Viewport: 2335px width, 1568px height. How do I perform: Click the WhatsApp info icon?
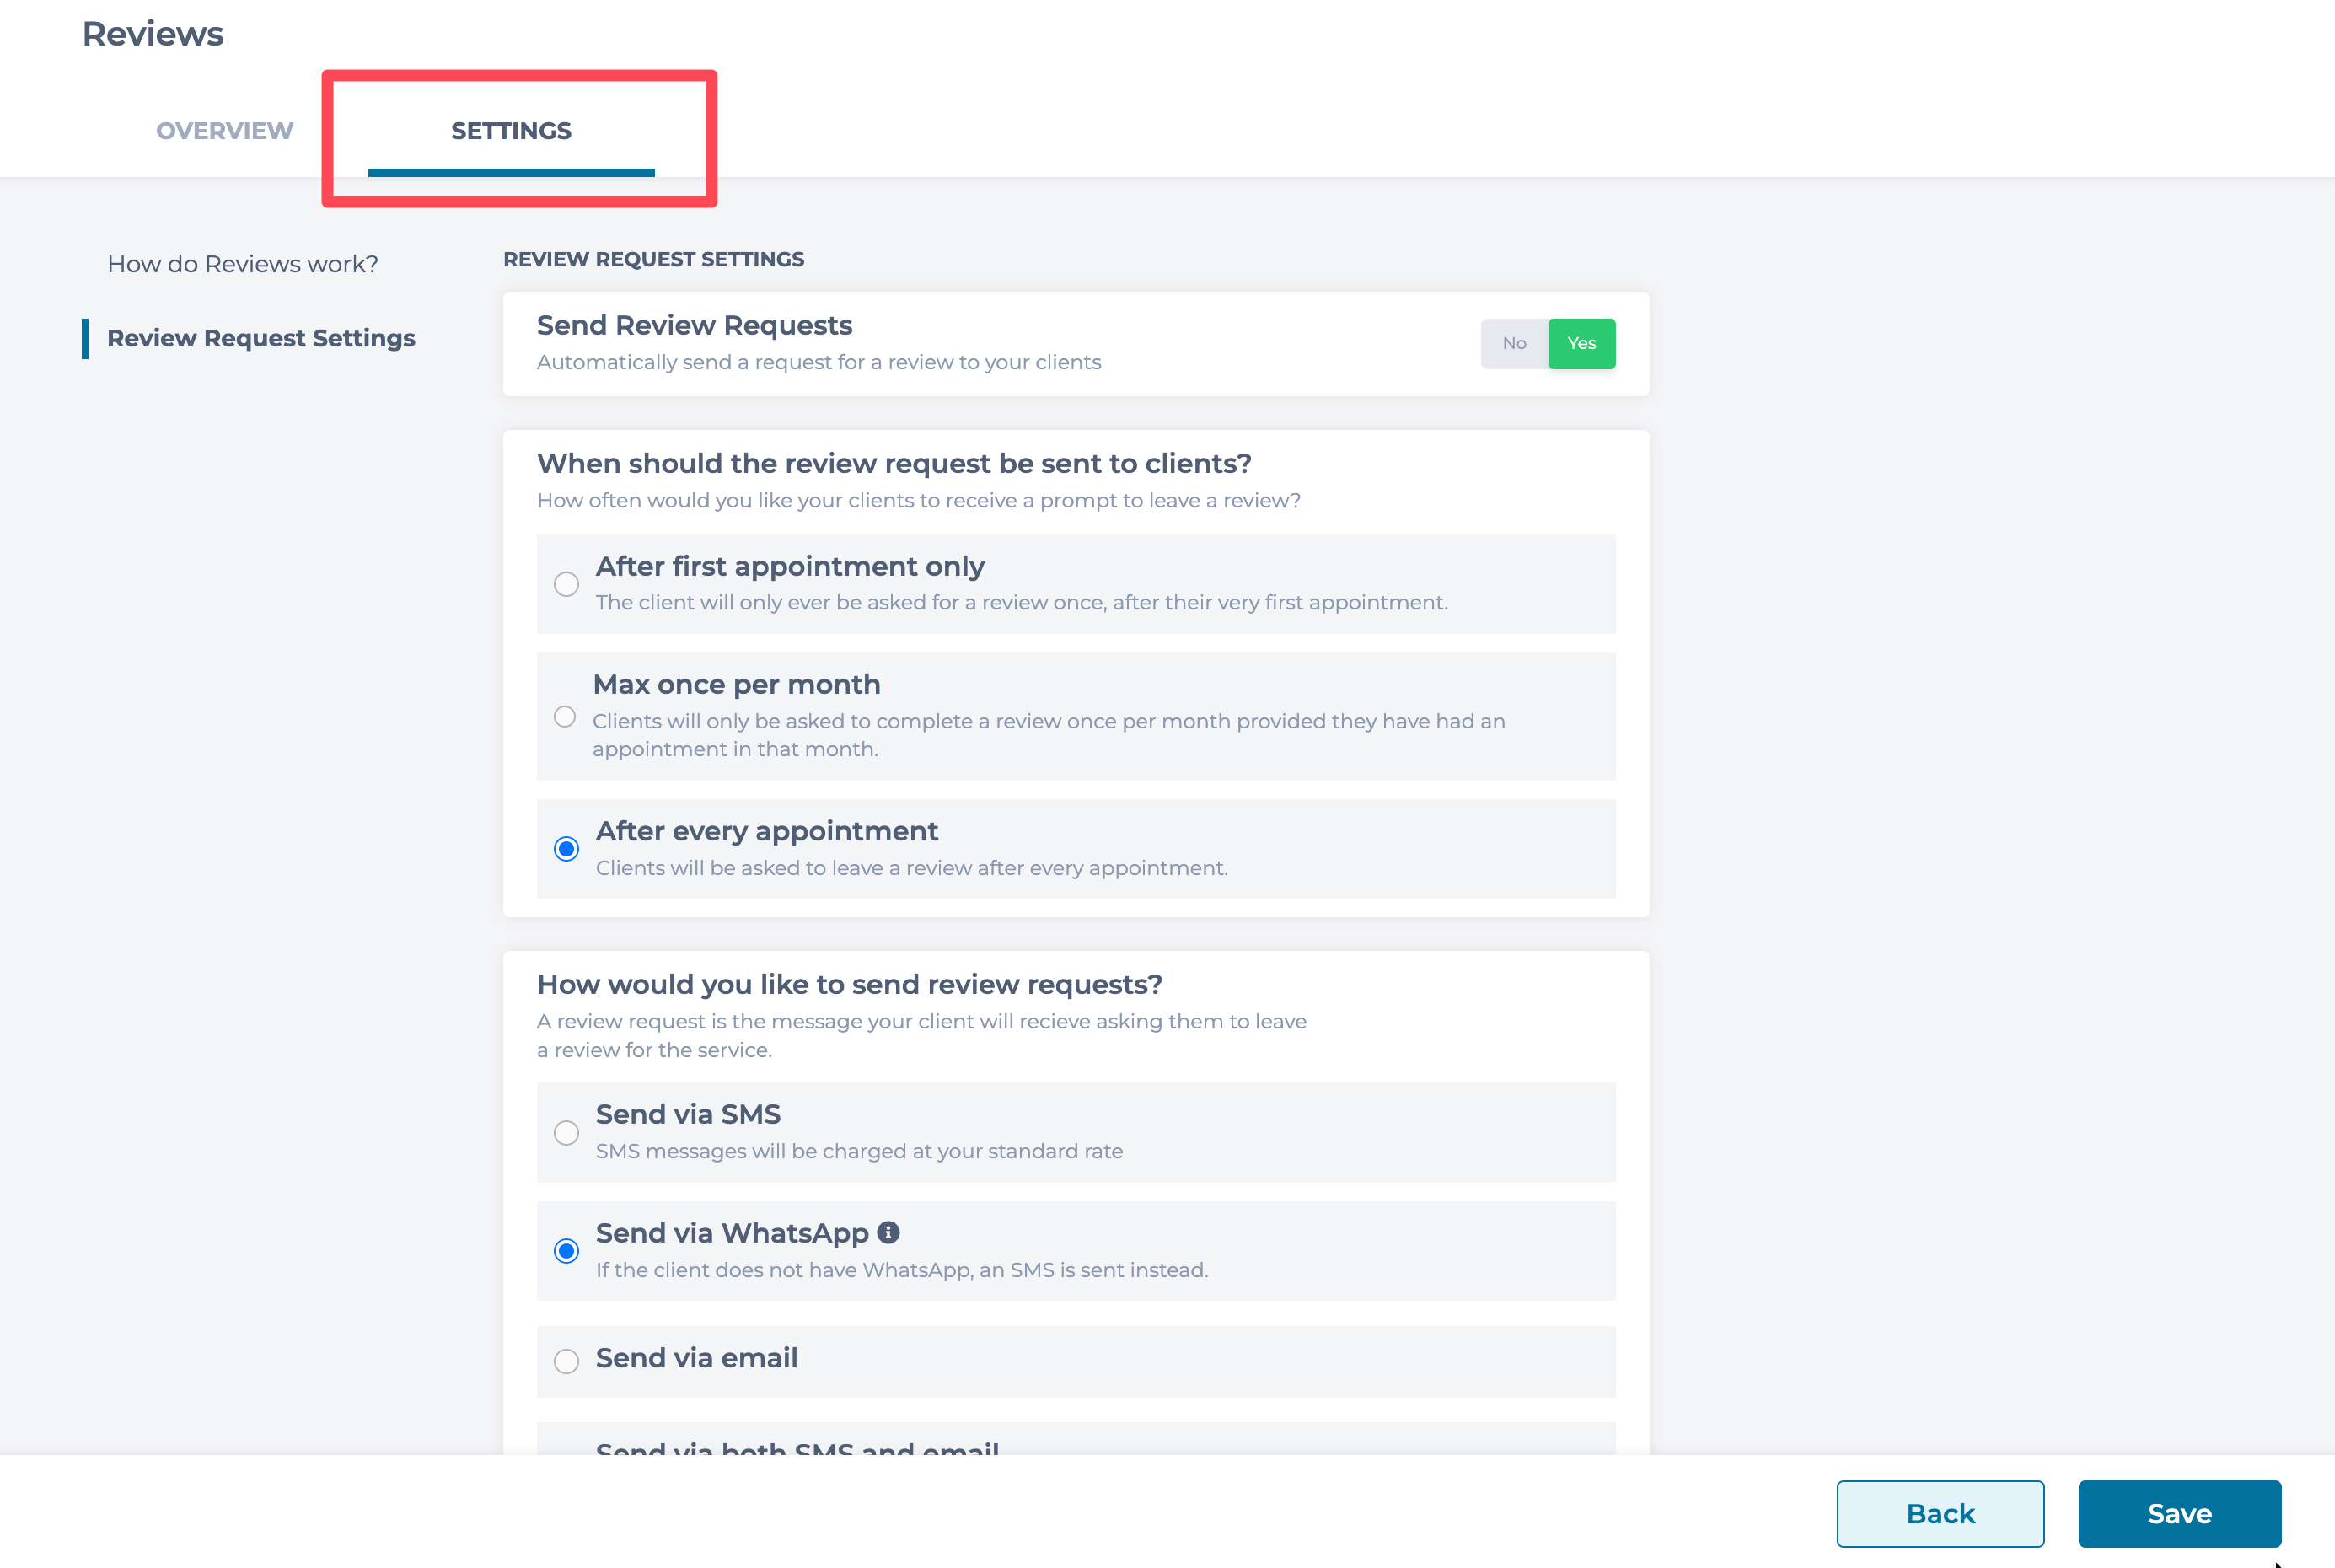pos(888,1233)
